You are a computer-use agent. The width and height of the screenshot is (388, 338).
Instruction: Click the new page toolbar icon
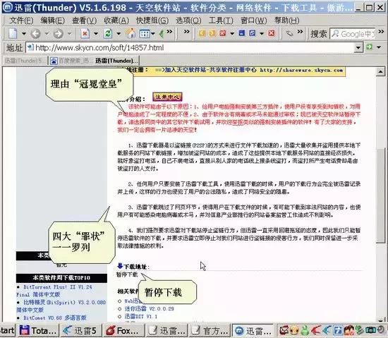(x=13, y=33)
